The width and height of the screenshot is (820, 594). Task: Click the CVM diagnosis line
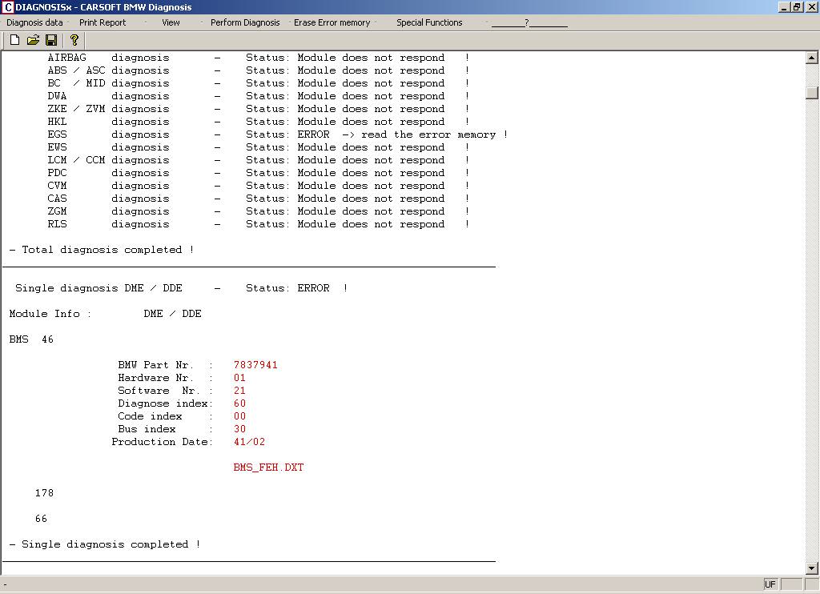point(259,186)
